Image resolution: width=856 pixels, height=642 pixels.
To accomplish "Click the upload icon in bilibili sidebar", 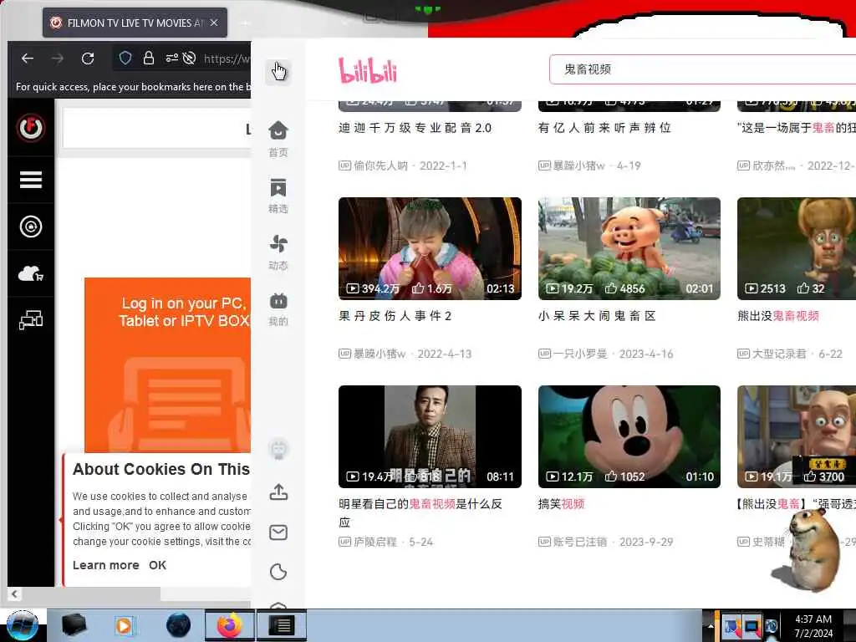I will tap(278, 492).
